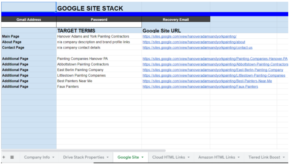The height and width of the screenshot is (165, 290).
Task: Expand Tiered Link Boost tab dropdown arrow
Action: pos(284,157)
